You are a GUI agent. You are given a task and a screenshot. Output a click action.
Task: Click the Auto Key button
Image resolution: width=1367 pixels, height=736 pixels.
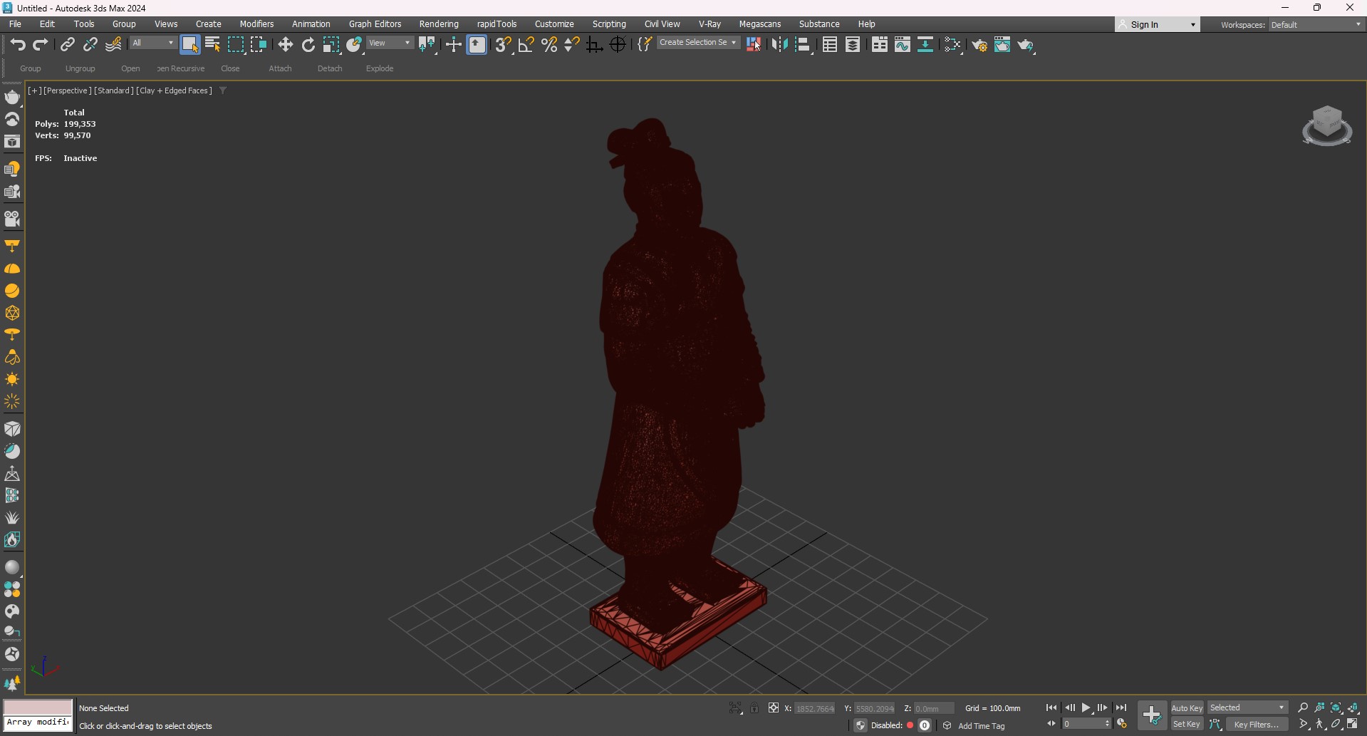point(1187,708)
